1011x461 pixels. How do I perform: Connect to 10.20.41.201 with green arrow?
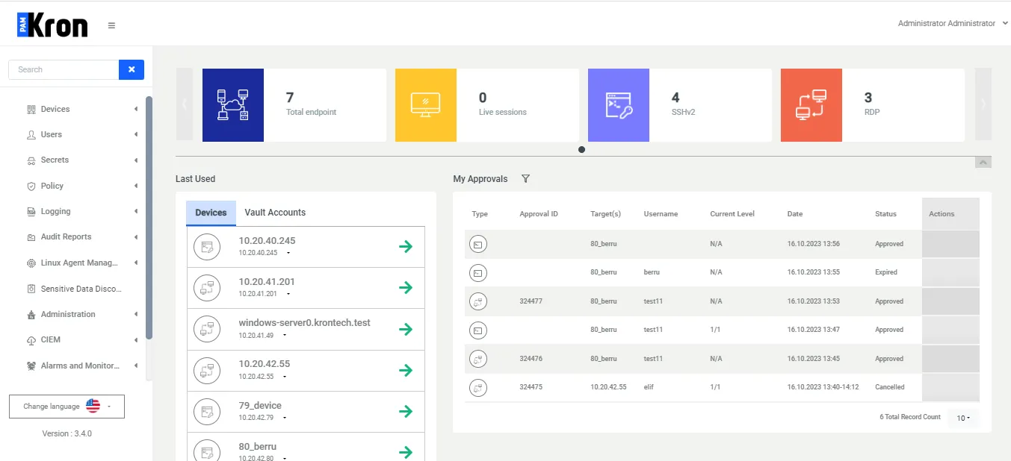[406, 288]
